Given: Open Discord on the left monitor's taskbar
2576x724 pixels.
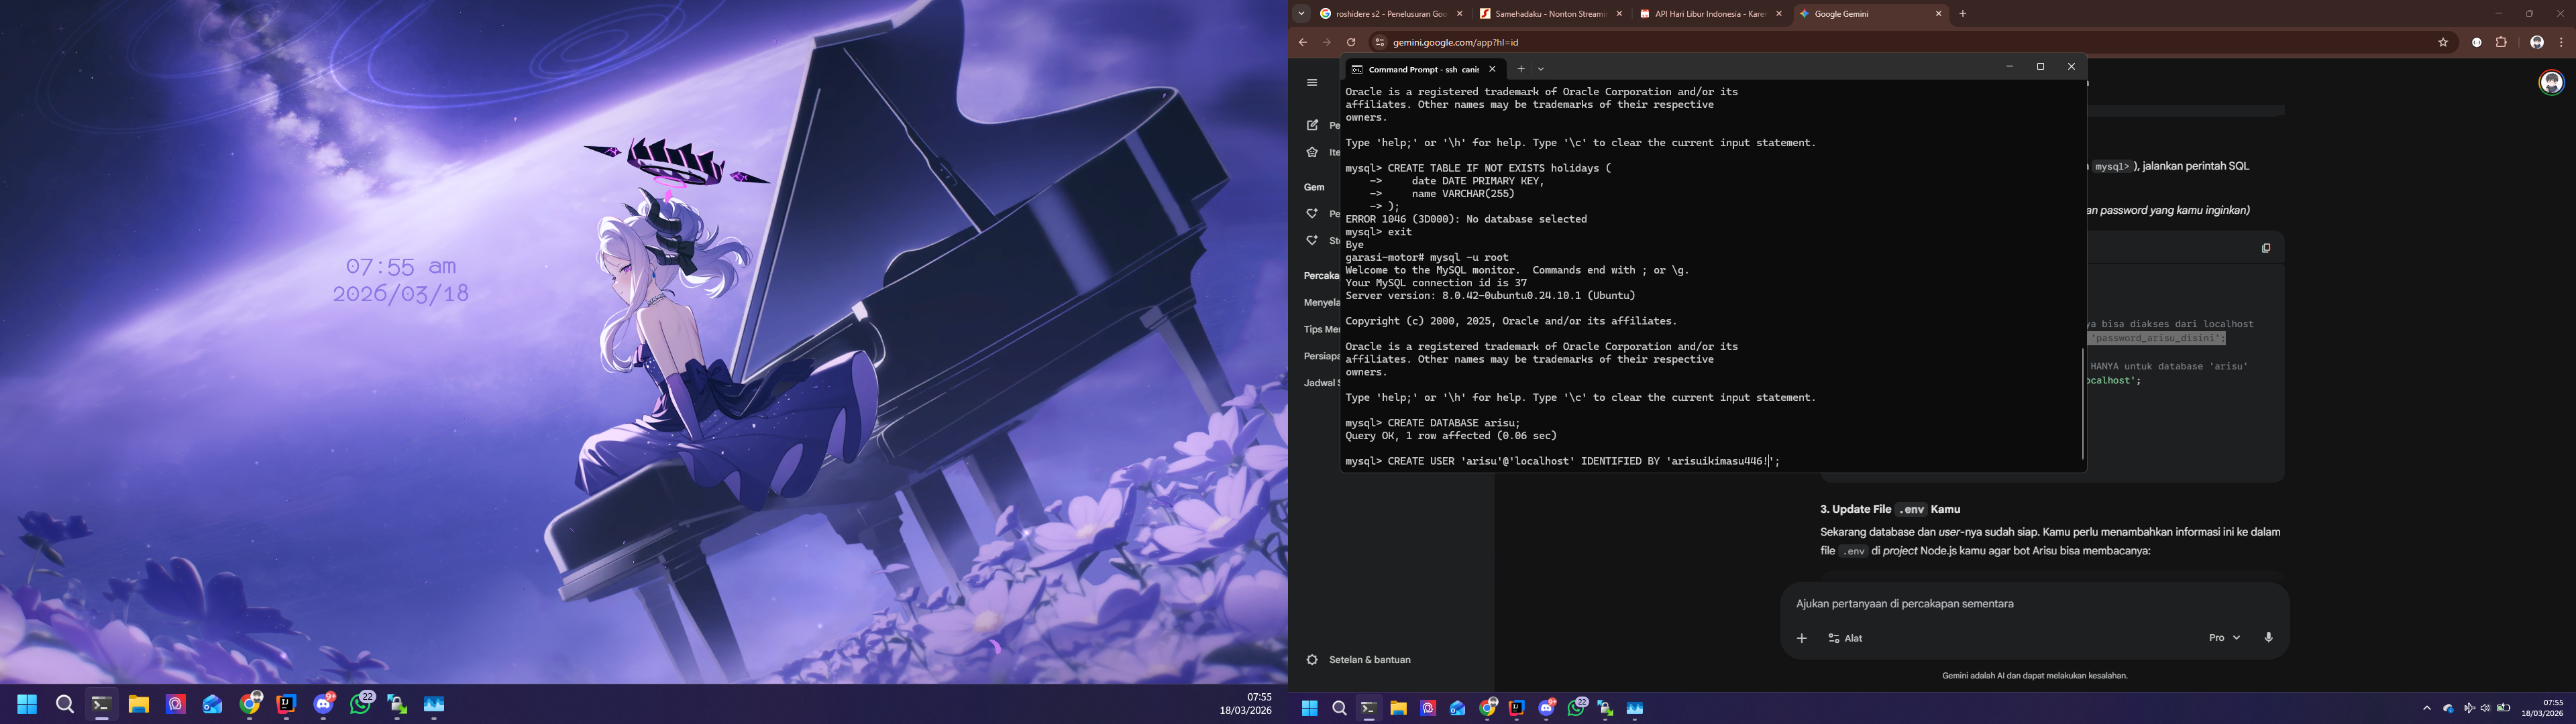Looking at the screenshot, I should (x=324, y=704).
